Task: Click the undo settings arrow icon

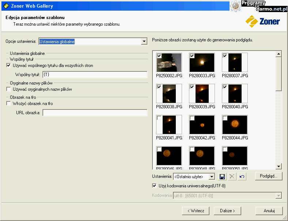Action: pyautogui.click(x=241, y=176)
